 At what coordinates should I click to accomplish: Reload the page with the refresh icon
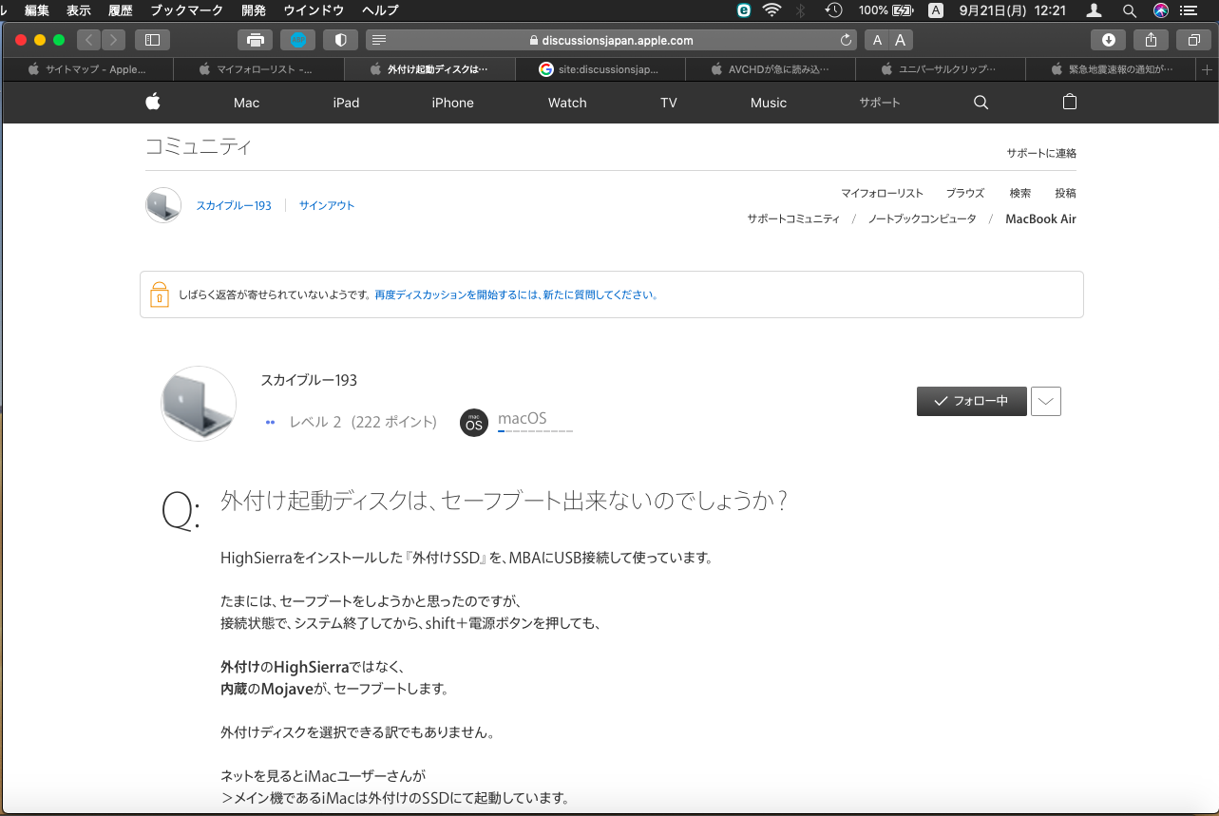point(847,40)
